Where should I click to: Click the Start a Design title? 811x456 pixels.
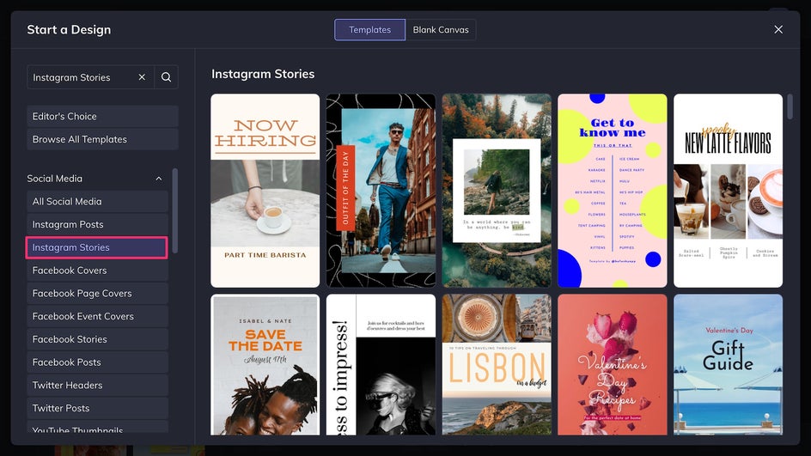69,29
